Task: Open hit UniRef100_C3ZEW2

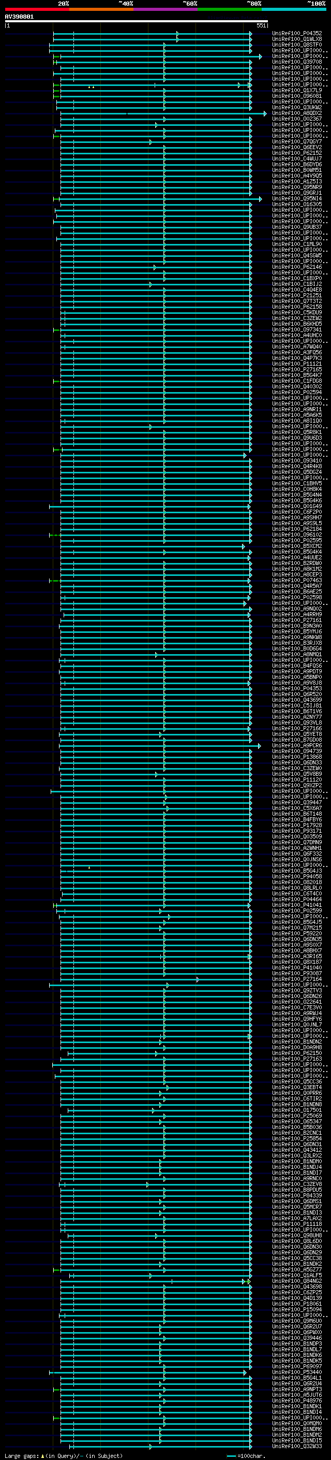Action: pyautogui.click(x=297, y=319)
